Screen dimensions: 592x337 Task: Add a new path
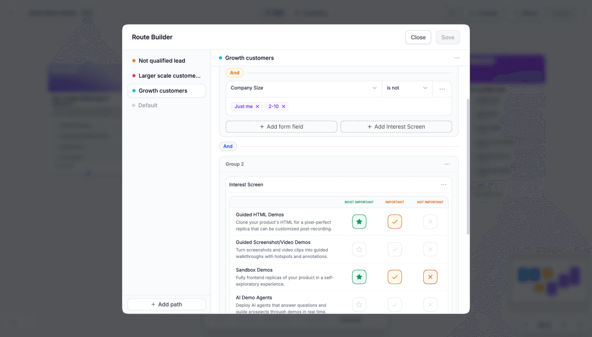(x=166, y=304)
